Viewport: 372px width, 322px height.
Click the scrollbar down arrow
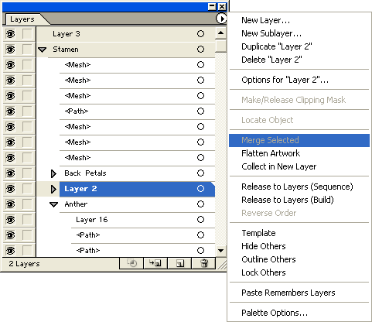click(220, 250)
